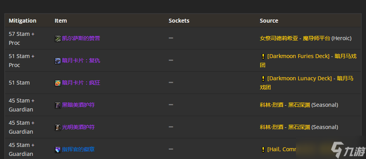The height and width of the screenshot is (159, 366).
Task: Follow the 魔导师平台 dungeon link
Action: pyautogui.click(x=317, y=38)
